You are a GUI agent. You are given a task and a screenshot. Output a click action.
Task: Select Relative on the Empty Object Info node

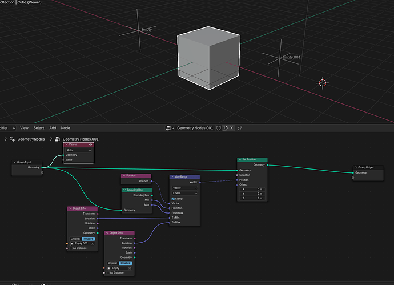126,263
